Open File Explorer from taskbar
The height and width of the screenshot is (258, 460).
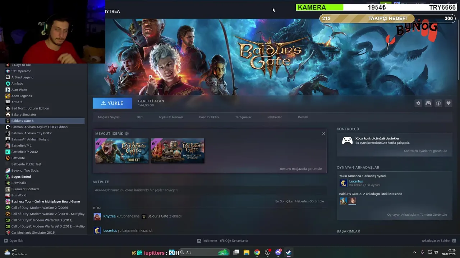coord(247,252)
